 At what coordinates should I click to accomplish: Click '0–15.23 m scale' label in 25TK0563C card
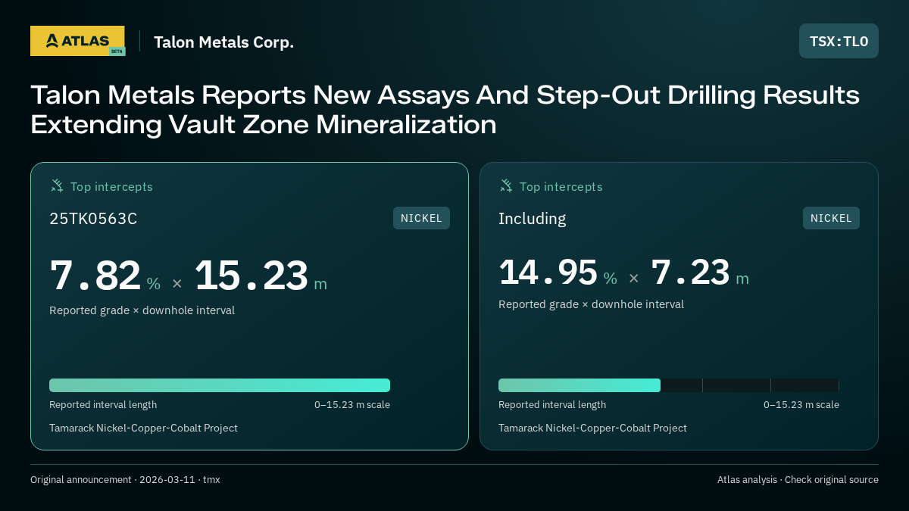(352, 404)
